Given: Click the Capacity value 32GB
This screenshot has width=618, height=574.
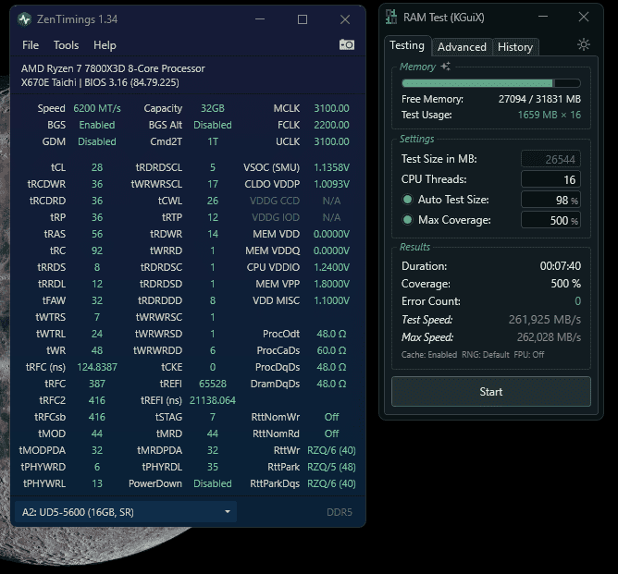Looking at the screenshot, I should (x=213, y=108).
